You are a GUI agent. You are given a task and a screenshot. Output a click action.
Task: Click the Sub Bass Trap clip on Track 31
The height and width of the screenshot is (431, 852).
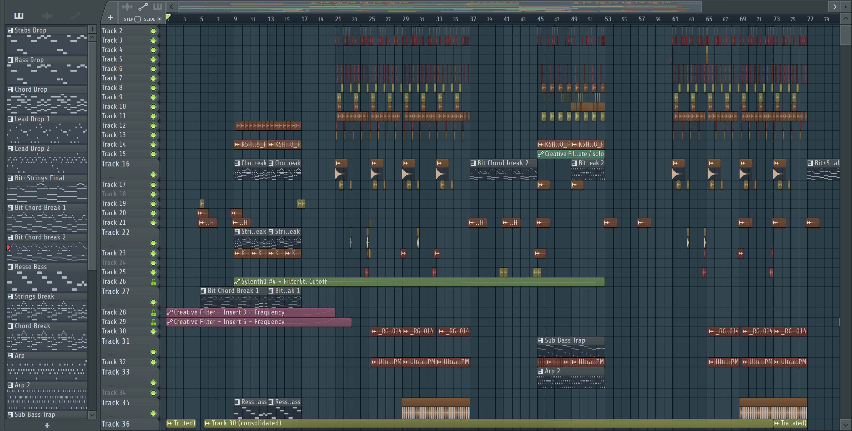pos(571,346)
